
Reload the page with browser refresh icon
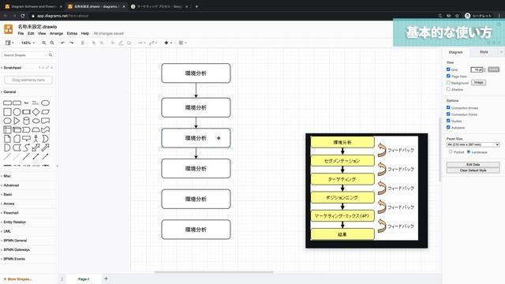pos(23,16)
